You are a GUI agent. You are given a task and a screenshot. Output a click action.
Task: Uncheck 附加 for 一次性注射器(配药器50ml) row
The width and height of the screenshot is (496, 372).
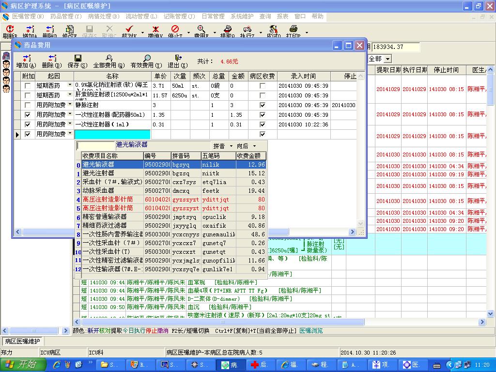click(28, 115)
